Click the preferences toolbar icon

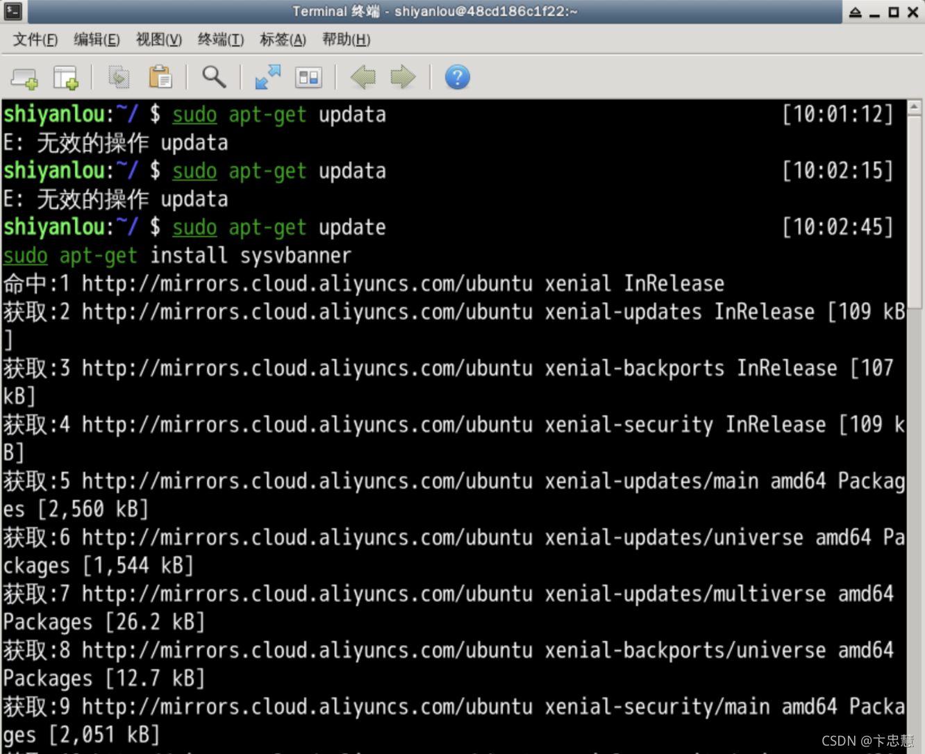click(308, 78)
